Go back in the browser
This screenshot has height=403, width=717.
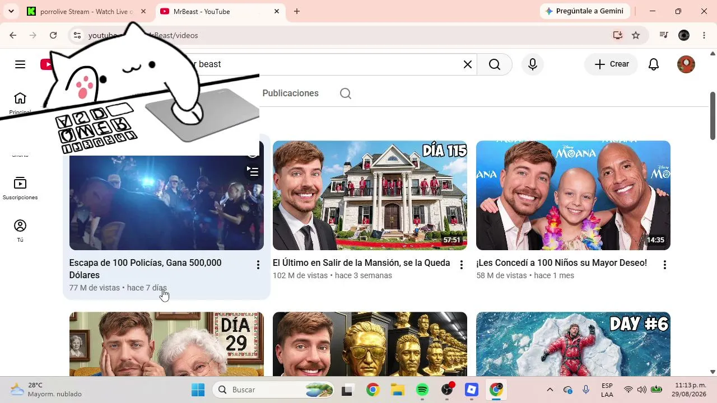pos(13,35)
